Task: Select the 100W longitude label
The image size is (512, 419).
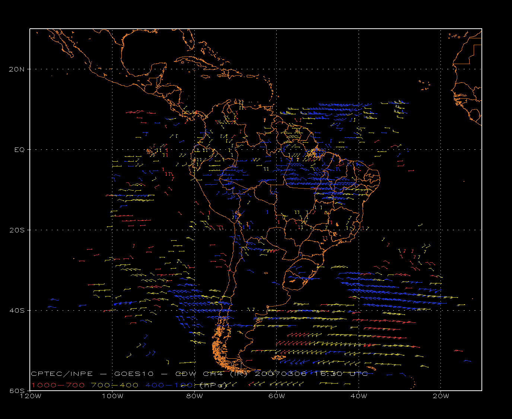Action: (x=112, y=396)
